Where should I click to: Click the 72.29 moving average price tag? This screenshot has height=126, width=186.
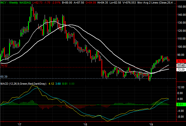[180, 69]
